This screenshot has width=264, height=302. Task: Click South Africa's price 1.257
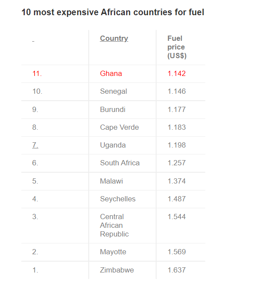click(177, 163)
